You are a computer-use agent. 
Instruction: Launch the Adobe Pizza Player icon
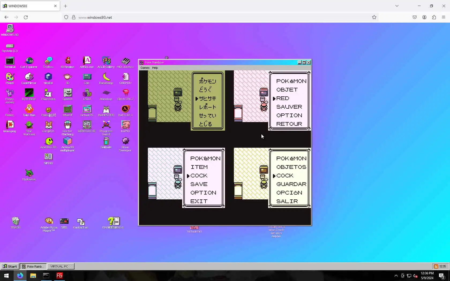tap(49, 225)
